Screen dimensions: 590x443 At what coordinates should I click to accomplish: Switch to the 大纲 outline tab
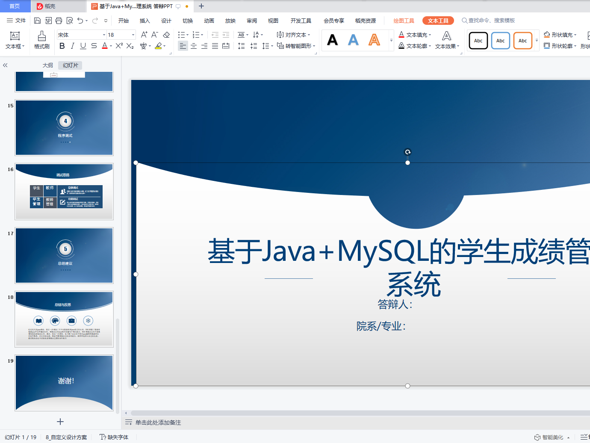pyautogui.click(x=48, y=65)
